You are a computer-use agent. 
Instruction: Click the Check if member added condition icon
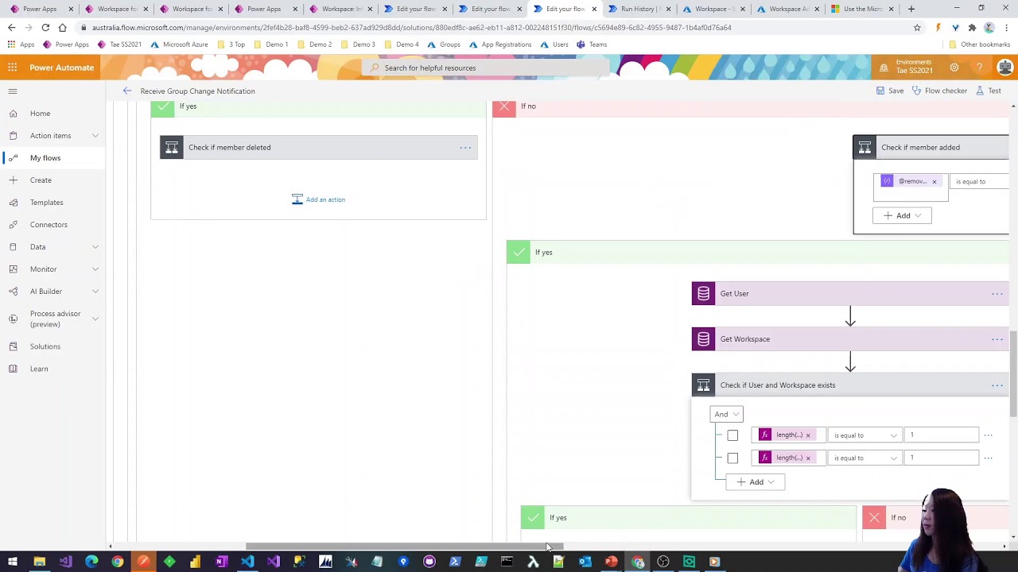pos(865,147)
